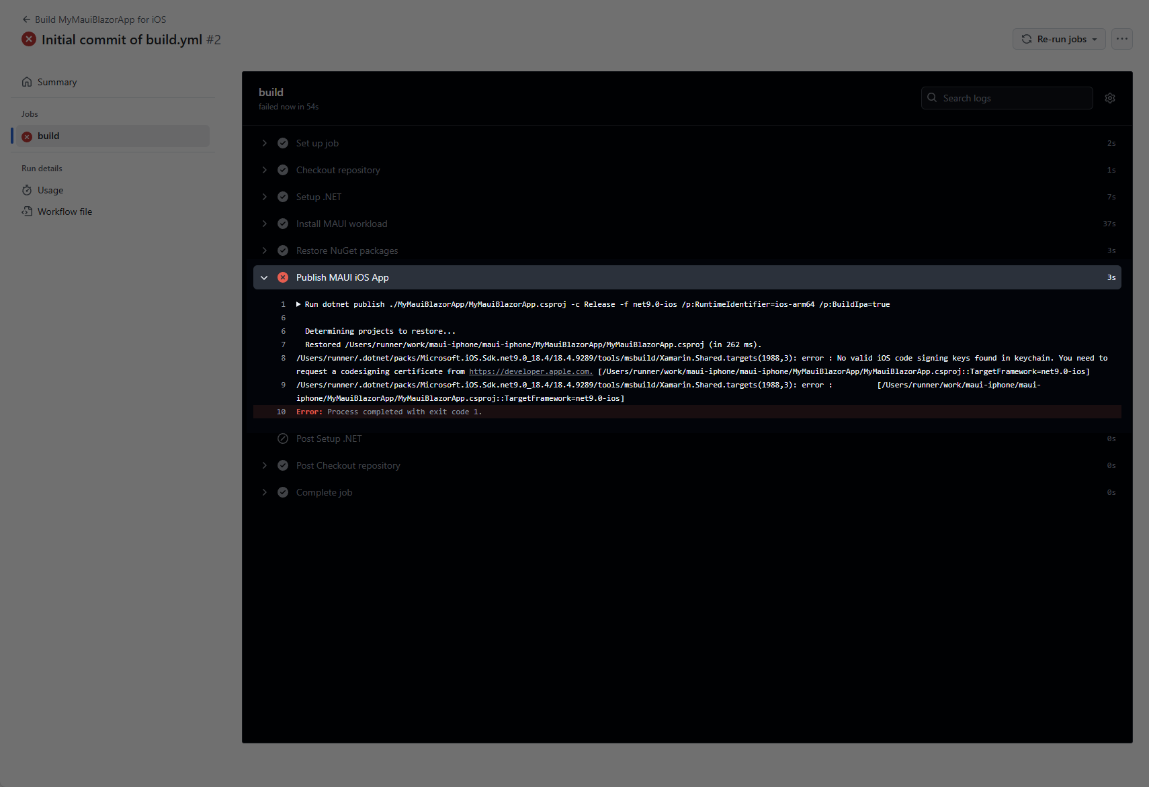Screen dimensions: 1149x787
Task: Click into the Search logs field
Action: pos(1007,98)
